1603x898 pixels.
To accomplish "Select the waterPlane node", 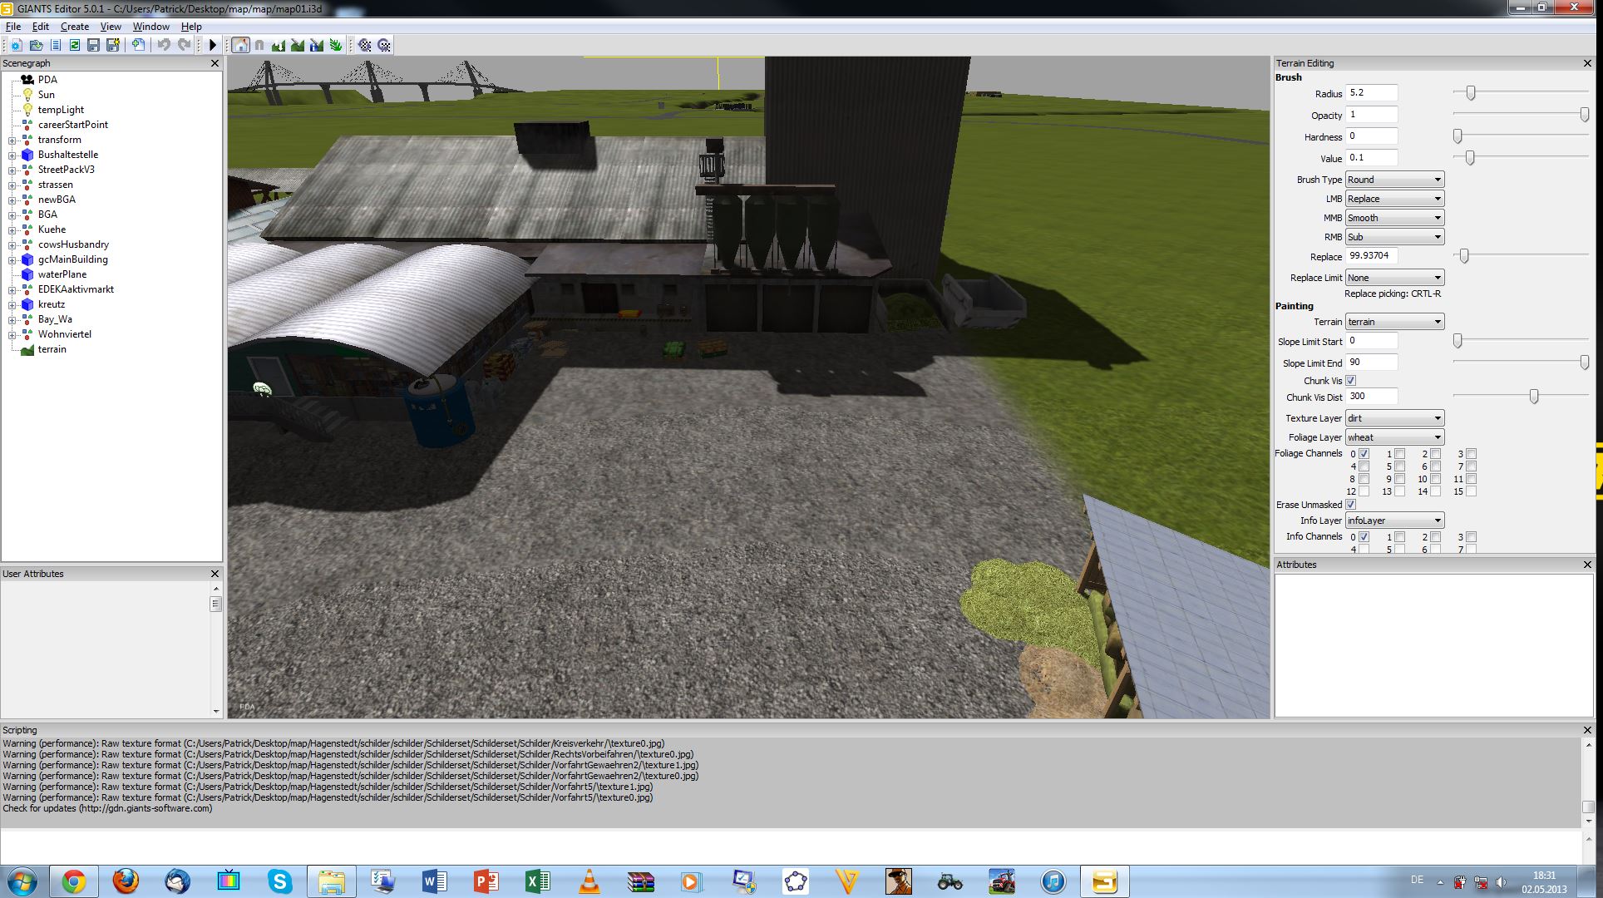I will click(62, 274).
